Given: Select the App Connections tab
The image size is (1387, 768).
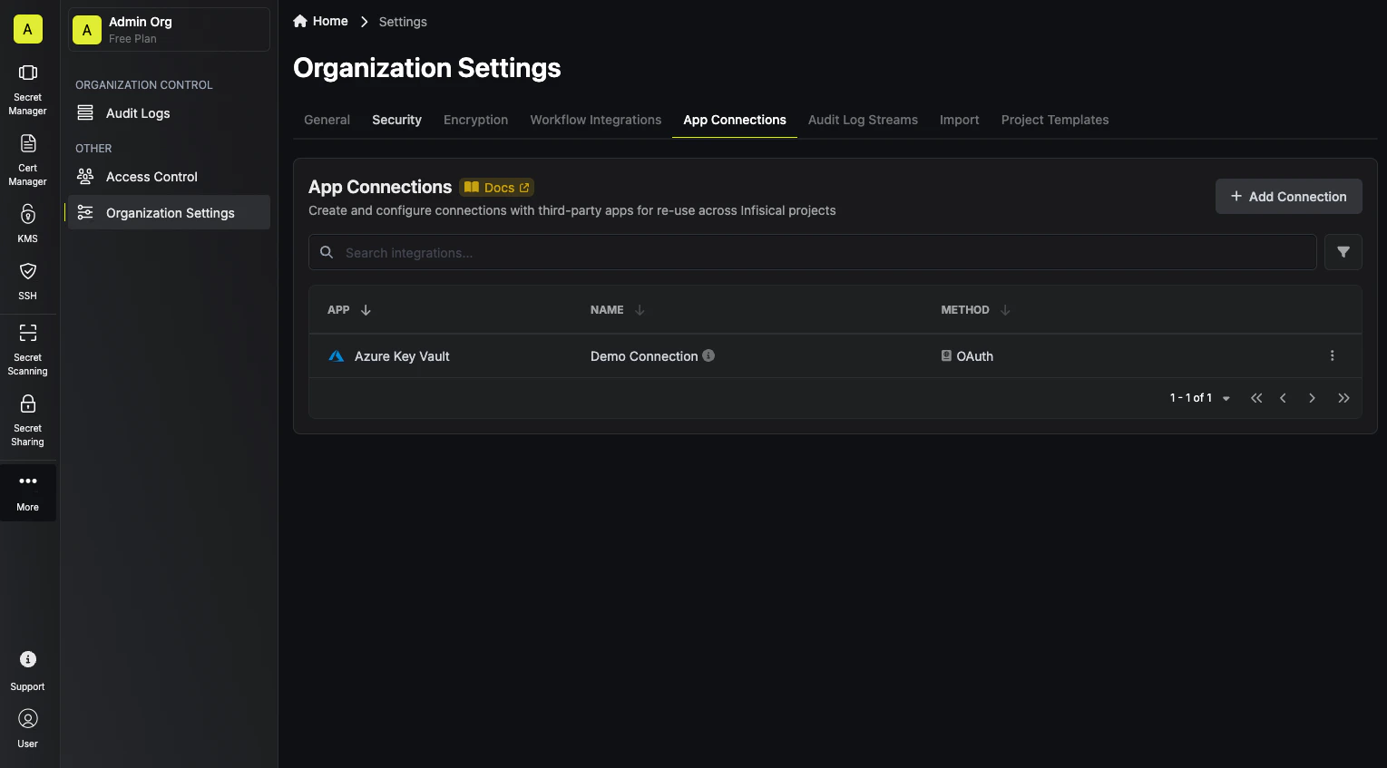Looking at the screenshot, I should tap(735, 120).
